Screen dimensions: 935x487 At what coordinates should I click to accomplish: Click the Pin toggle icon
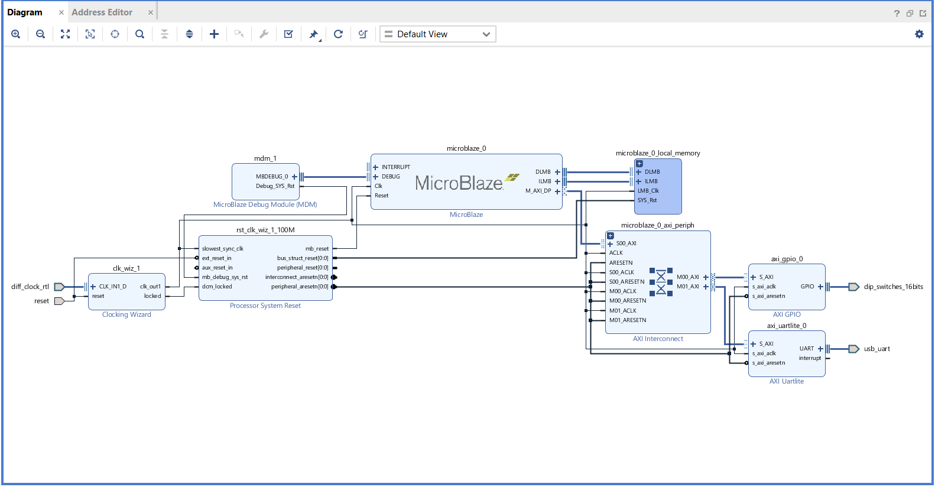pos(314,34)
